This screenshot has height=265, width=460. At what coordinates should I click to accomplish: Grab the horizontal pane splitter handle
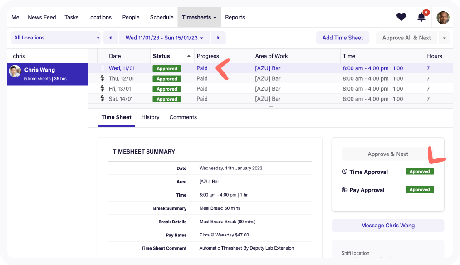pyautogui.click(x=271, y=106)
